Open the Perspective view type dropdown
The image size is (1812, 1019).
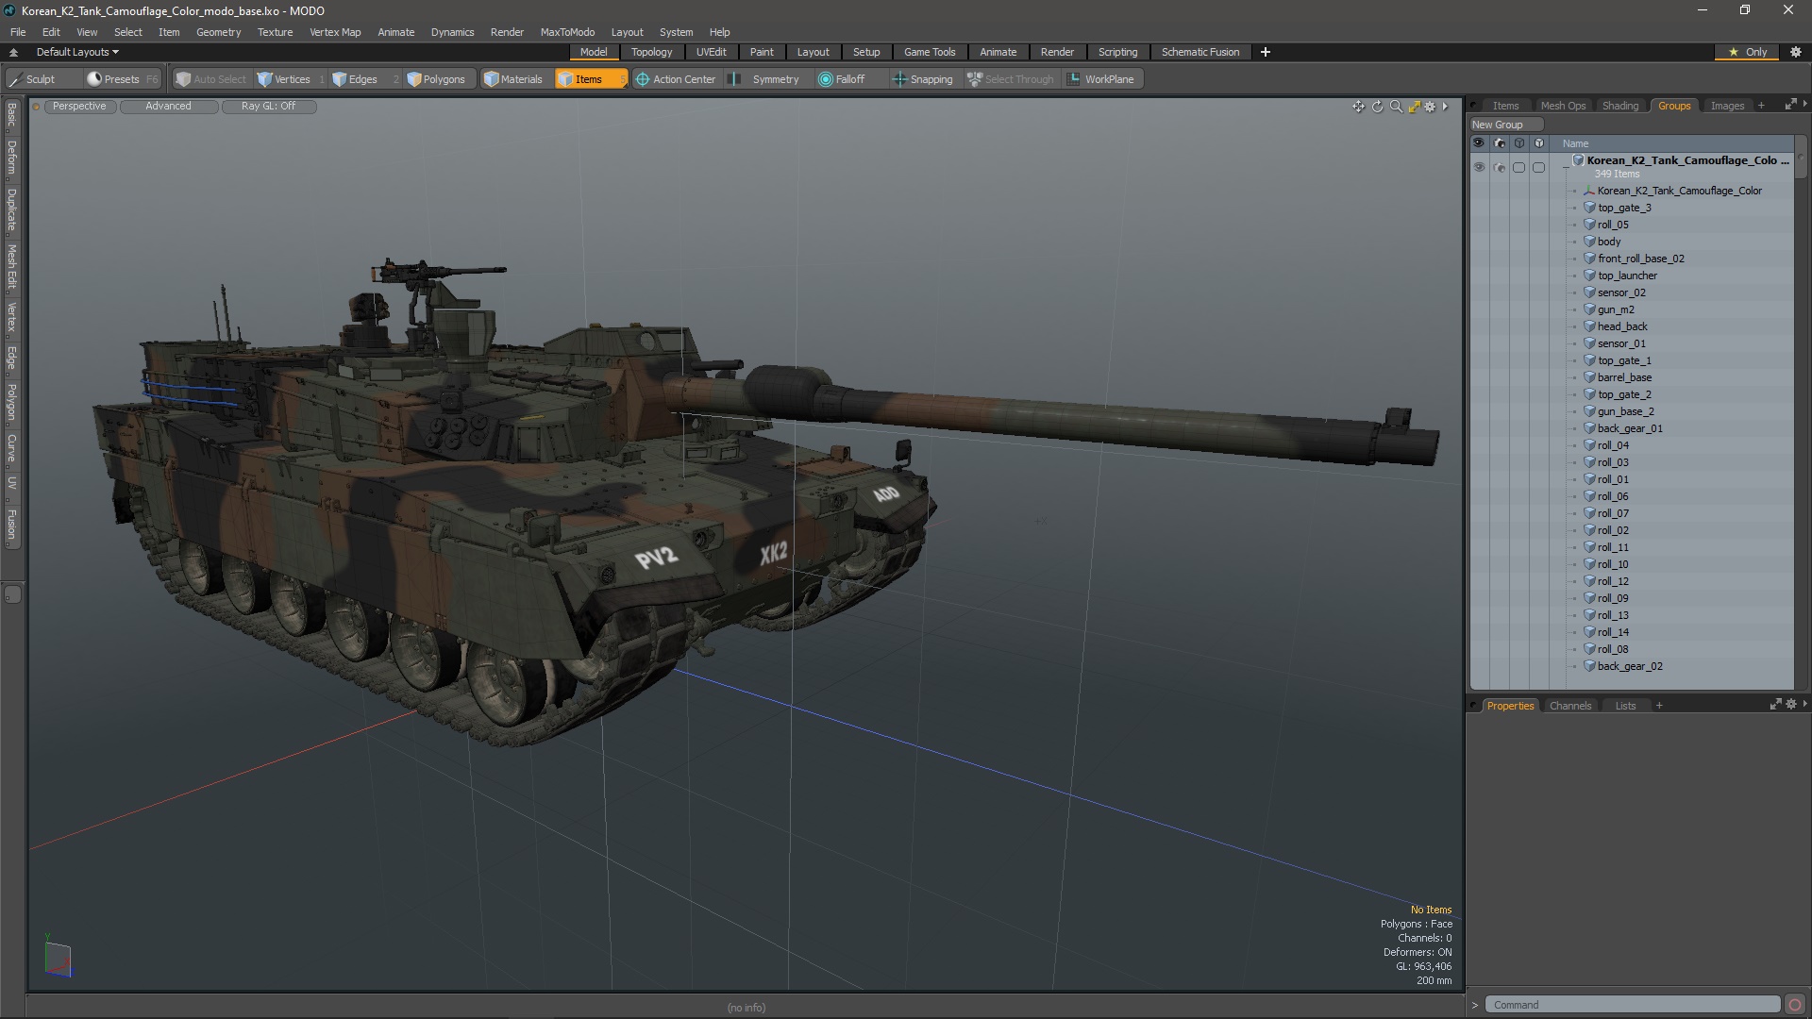[x=79, y=107]
